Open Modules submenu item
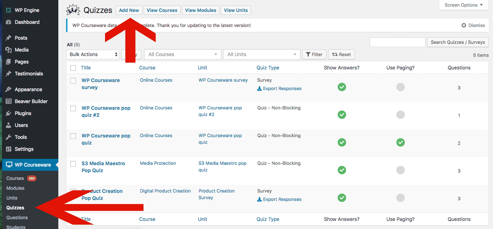This screenshot has height=229, width=493. tap(15, 188)
